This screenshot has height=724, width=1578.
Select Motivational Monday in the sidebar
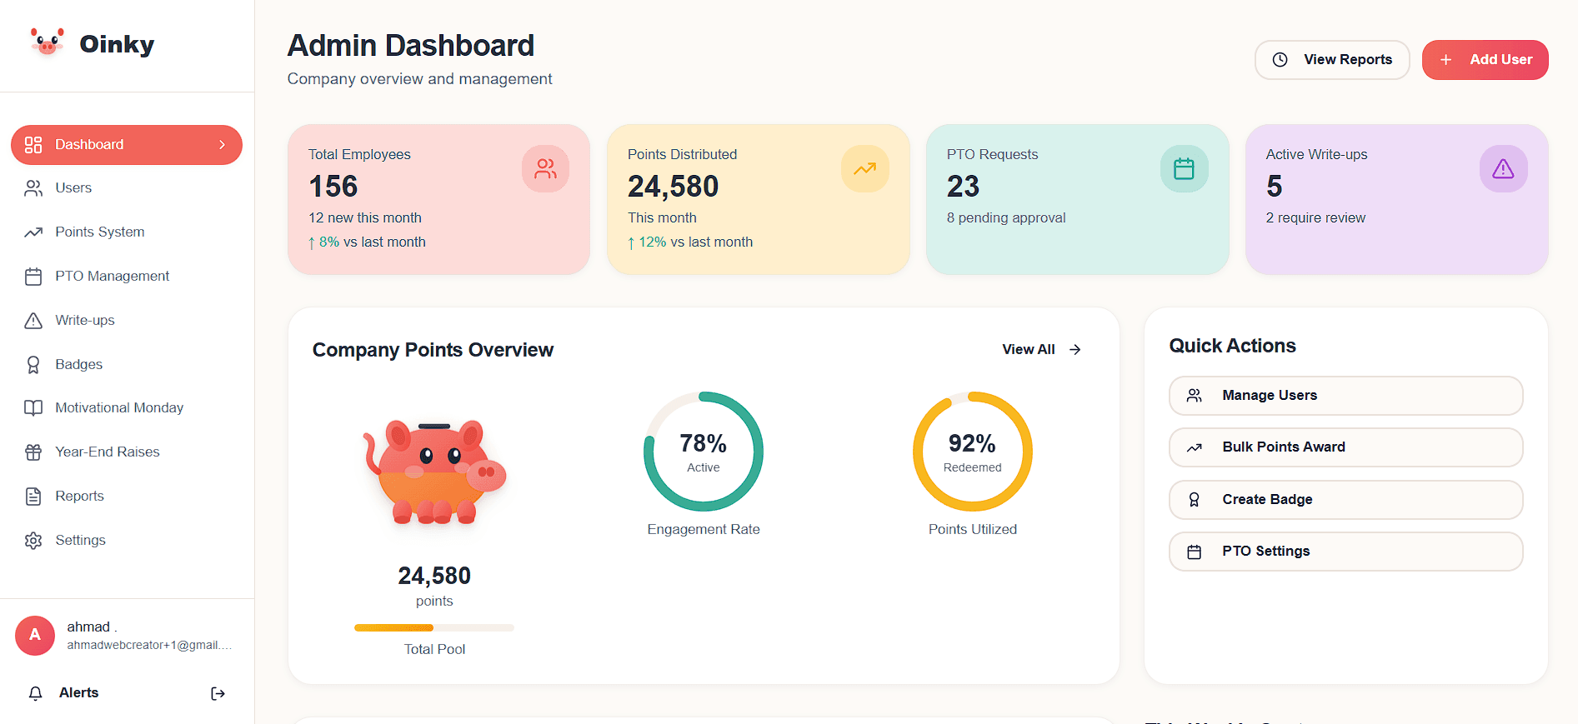tap(118, 408)
